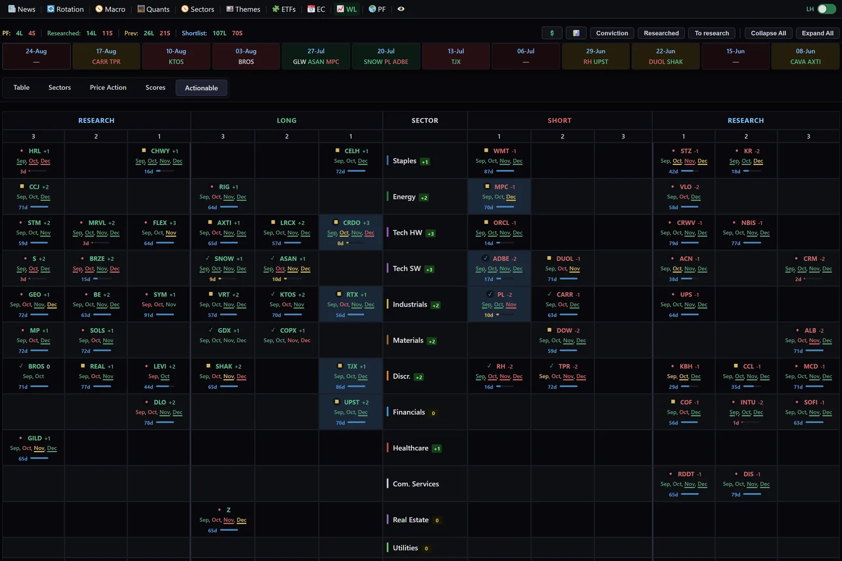Open the News section in top navigation
Image resolution: width=842 pixels, height=561 pixels.
click(x=22, y=9)
